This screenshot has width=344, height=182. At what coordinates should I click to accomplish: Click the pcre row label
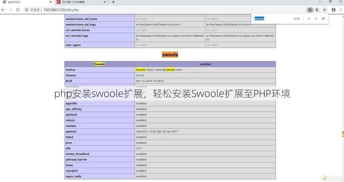pyautogui.click(x=69, y=143)
